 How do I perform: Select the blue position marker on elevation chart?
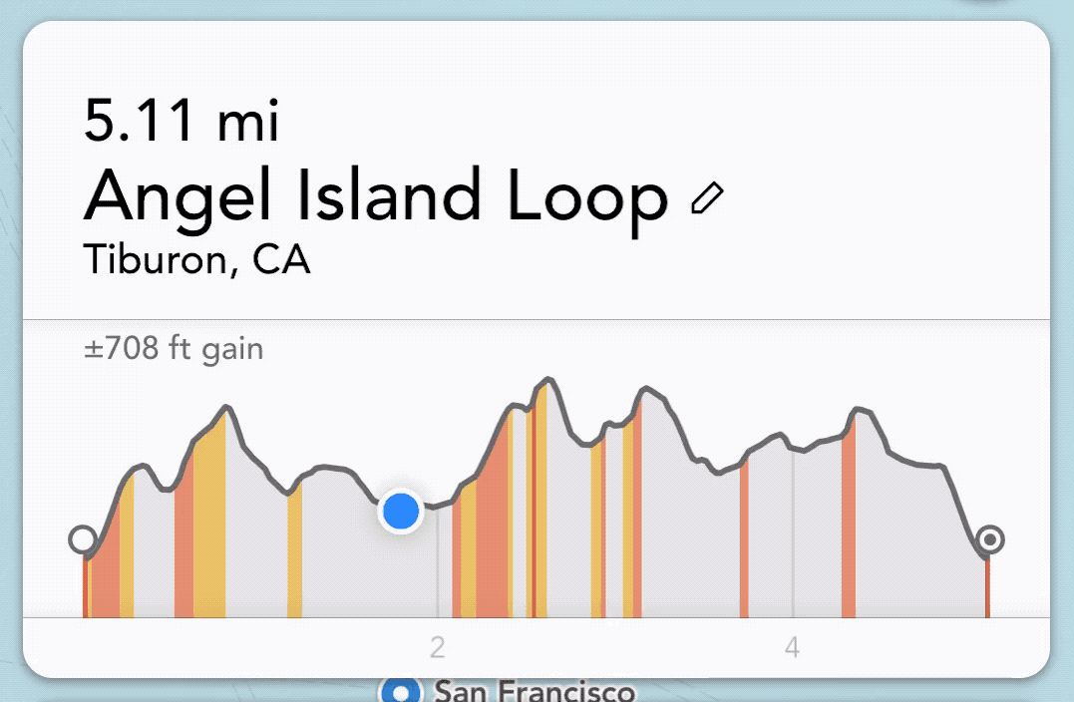[401, 511]
